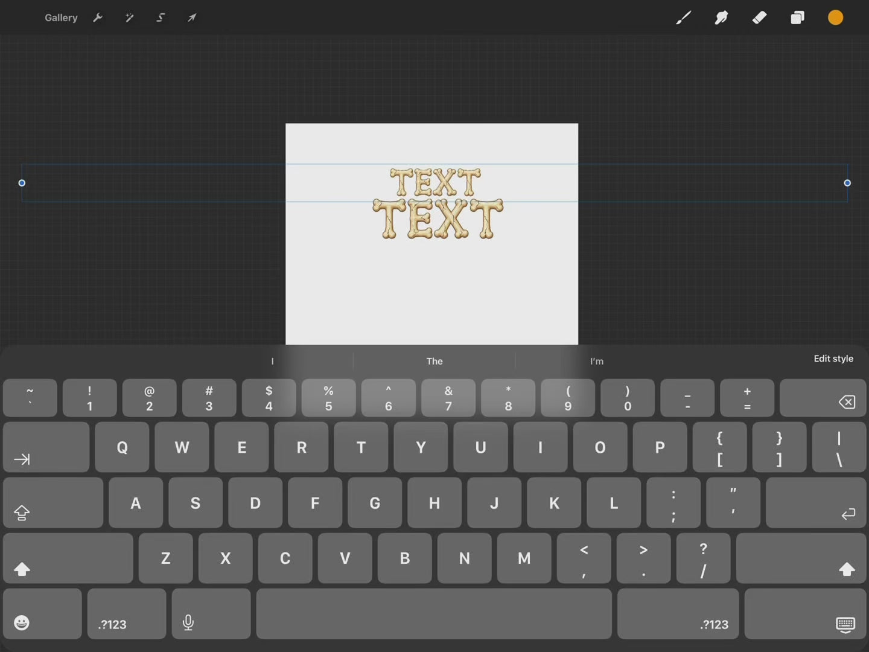Select the Brush tool

pos(683,18)
